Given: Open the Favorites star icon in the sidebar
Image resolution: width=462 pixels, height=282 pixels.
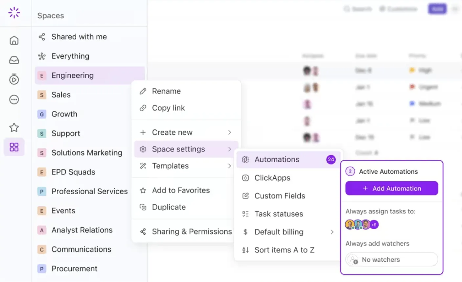Looking at the screenshot, I should [14, 127].
